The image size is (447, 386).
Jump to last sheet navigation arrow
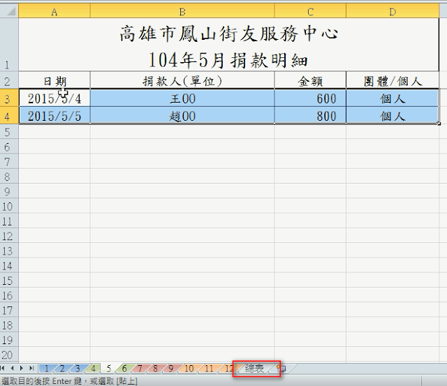point(31,369)
